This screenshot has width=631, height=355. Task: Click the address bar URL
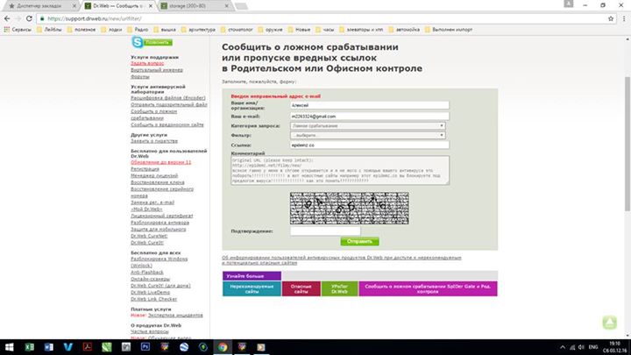click(x=94, y=18)
